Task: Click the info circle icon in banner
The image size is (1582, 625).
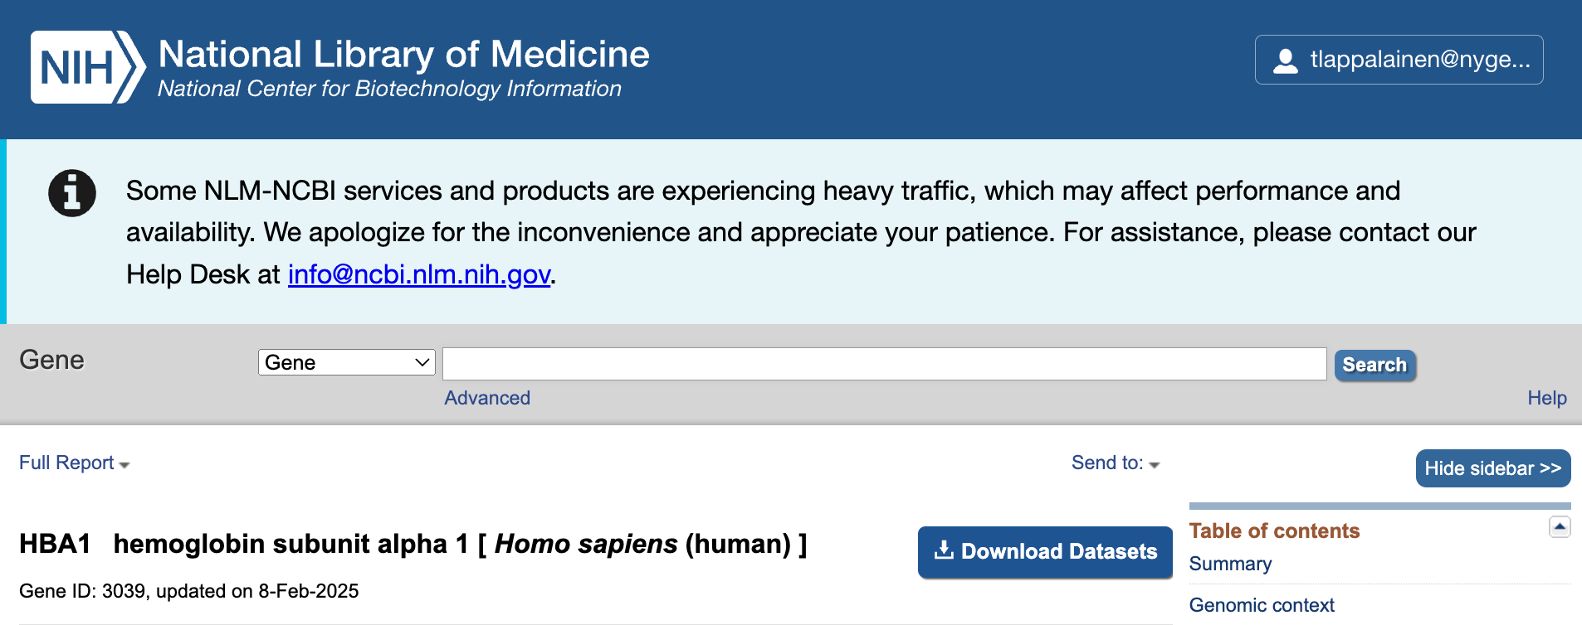Action: point(72,194)
